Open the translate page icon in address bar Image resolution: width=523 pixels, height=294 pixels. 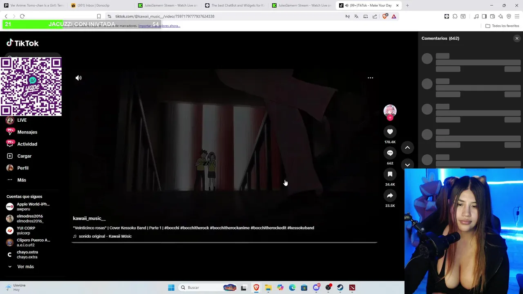(356, 16)
